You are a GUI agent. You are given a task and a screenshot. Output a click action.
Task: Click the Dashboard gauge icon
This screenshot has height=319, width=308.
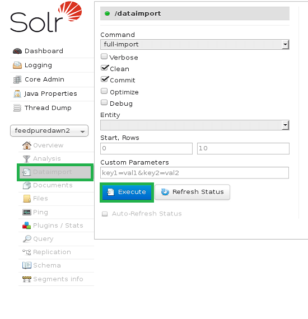pos(17,51)
